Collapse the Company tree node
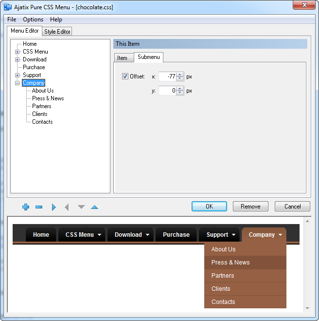 [x=17, y=83]
